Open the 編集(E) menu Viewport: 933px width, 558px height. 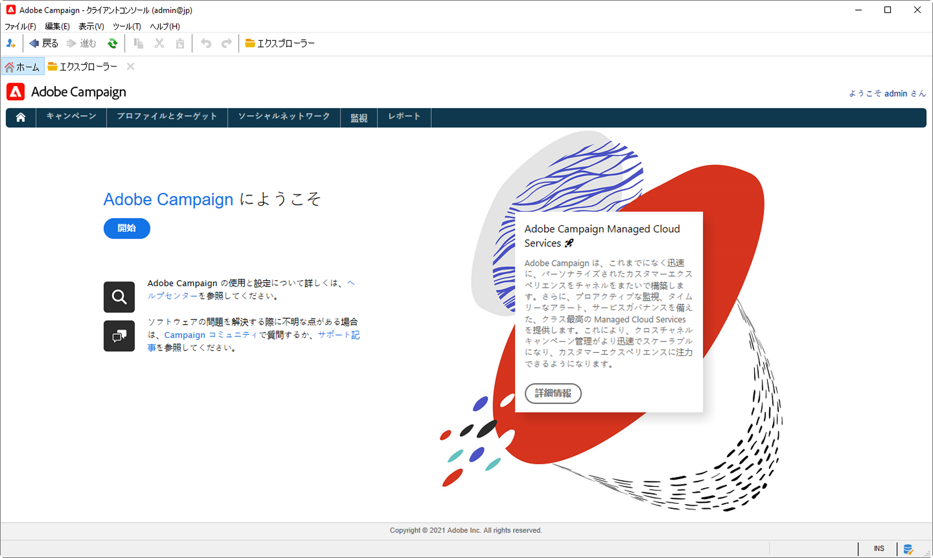(x=57, y=26)
